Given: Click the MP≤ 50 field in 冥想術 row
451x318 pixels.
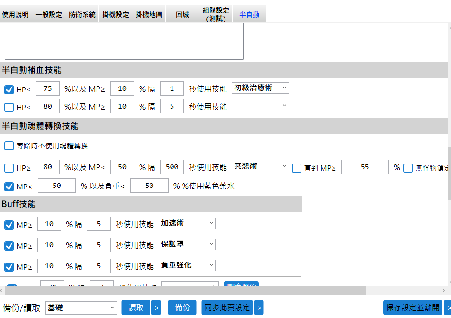Looking at the screenshot, I should pyautogui.click(x=122, y=167).
